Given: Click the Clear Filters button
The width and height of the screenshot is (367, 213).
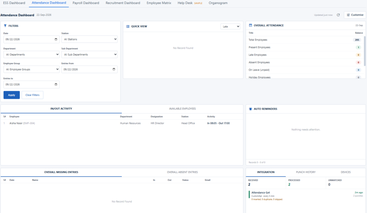Looking at the screenshot, I should [x=32, y=95].
